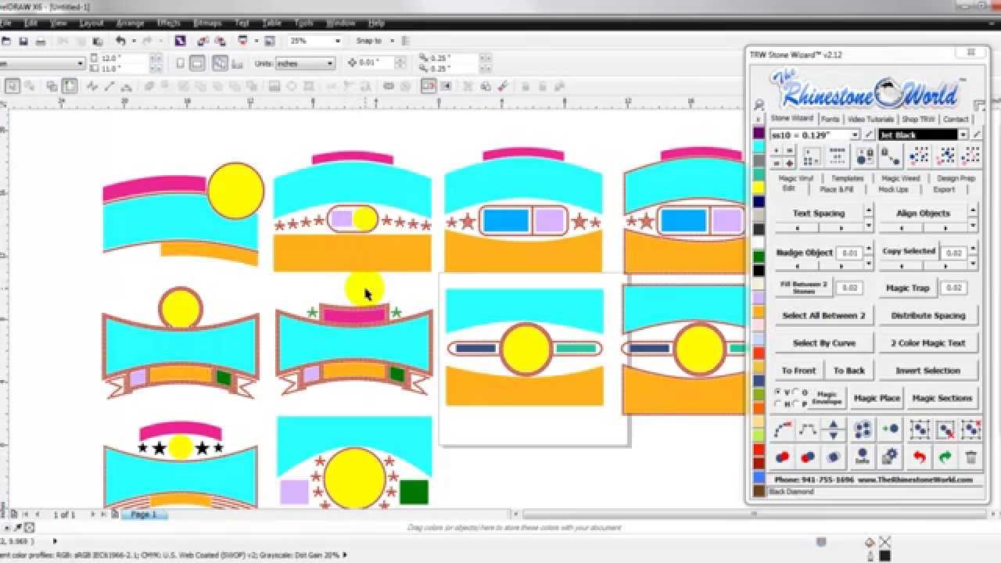Click the stone color eyedropper icon
Viewport: 1001px width, 563px height.
(x=976, y=134)
